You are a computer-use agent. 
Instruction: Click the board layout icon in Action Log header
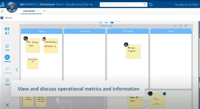tap(186, 26)
